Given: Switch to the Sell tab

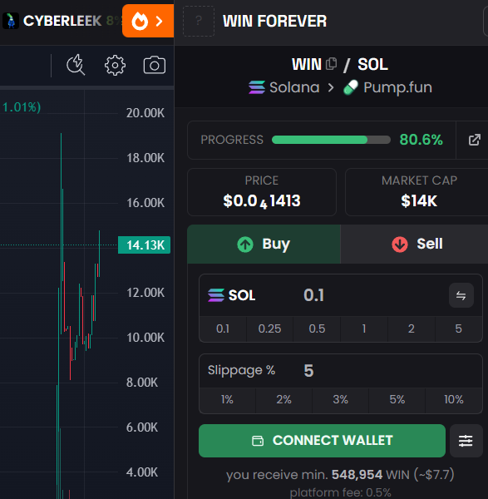Looking at the screenshot, I should coord(414,244).
